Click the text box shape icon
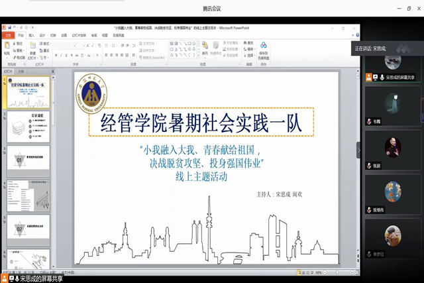 pos(172,44)
